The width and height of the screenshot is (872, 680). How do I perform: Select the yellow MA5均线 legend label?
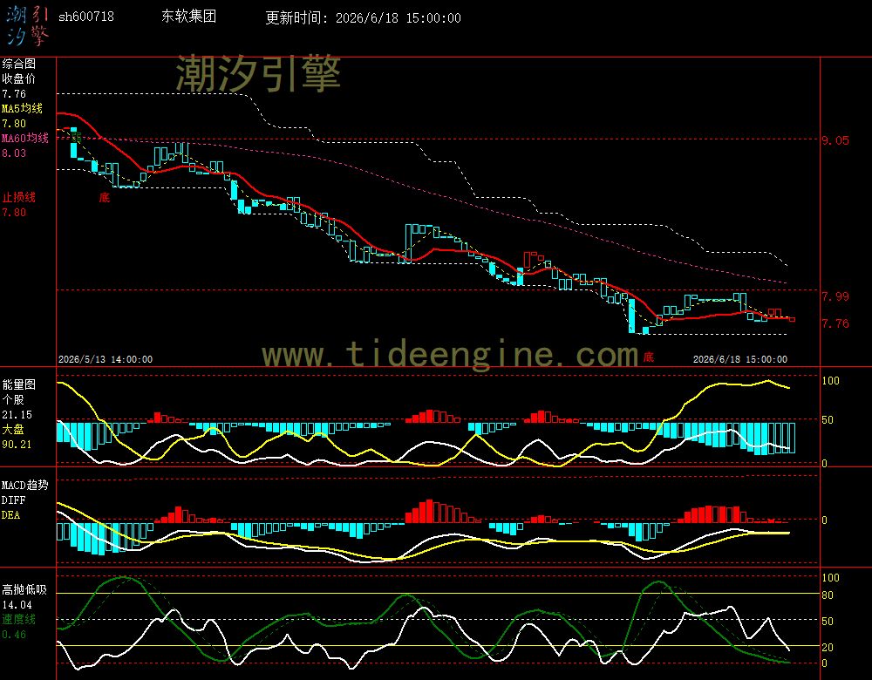point(23,108)
